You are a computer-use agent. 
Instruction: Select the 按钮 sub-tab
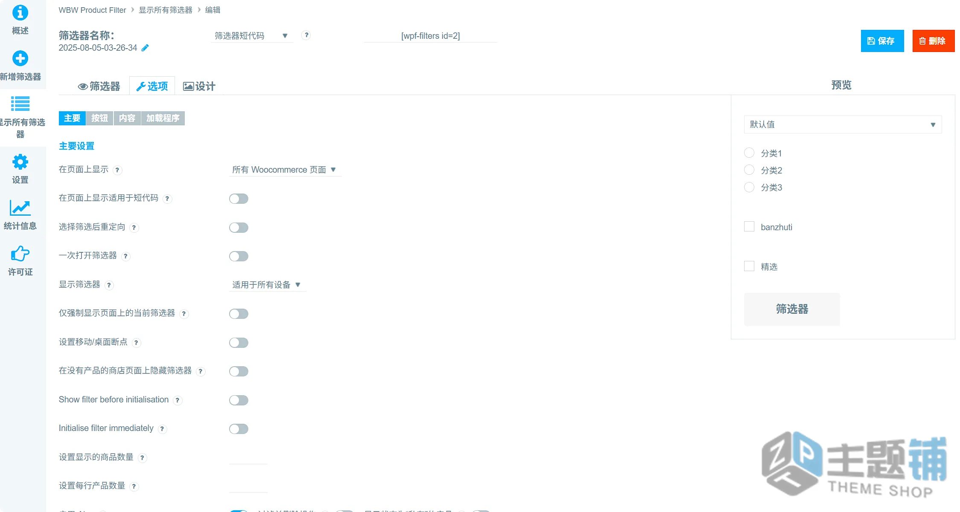click(x=99, y=118)
